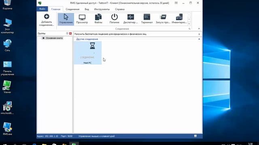Open the Диспетчер task manager mode
This screenshot has height=145, width=259.
coord(130,19)
